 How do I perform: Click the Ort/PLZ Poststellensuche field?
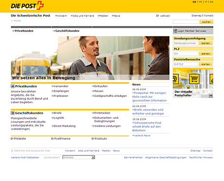click(186, 64)
